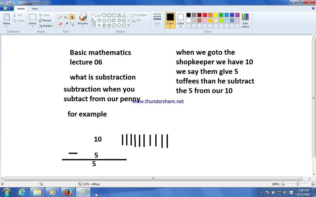Pick the red color swatch

coord(205,15)
